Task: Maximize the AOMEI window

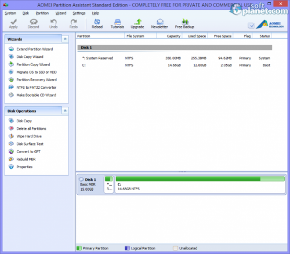Action: pyautogui.click(x=269, y=3)
